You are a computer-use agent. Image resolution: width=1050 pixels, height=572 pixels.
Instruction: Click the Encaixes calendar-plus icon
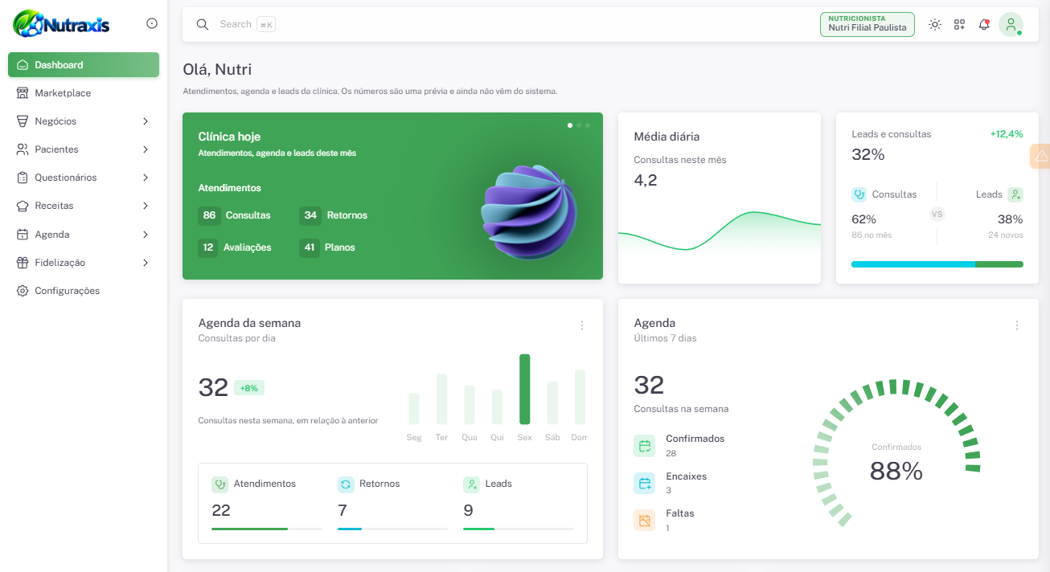point(645,483)
